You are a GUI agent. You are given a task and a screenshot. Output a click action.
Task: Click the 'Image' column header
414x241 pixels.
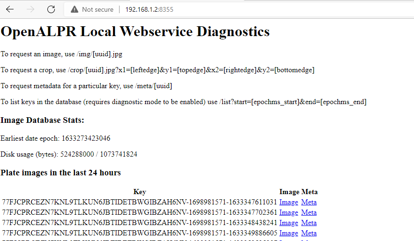[289, 192]
